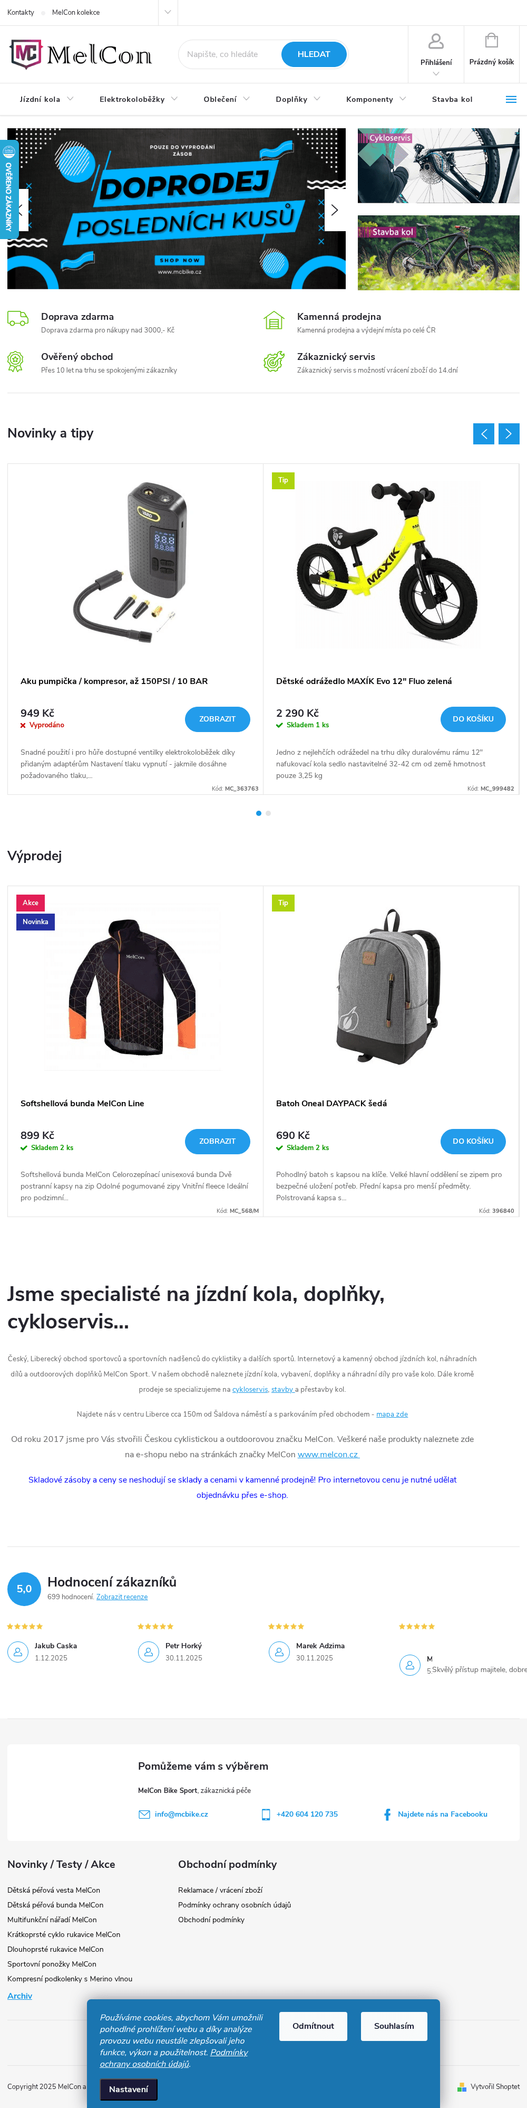
Task: Select the first carousel pagination dot
Action: pos(259,813)
